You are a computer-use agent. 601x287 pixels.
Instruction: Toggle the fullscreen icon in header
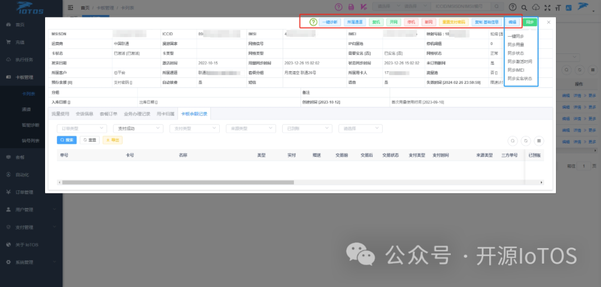547,7
